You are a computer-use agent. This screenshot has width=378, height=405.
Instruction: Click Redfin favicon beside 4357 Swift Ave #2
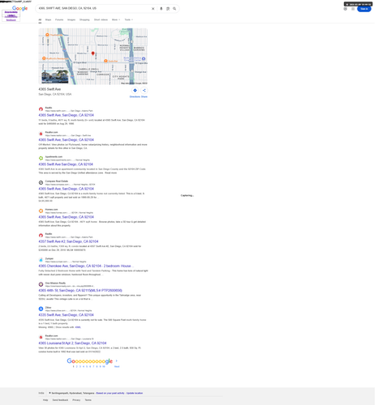(41, 236)
